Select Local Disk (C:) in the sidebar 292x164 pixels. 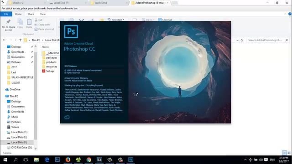pyautogui.click(x=17, y=132)
